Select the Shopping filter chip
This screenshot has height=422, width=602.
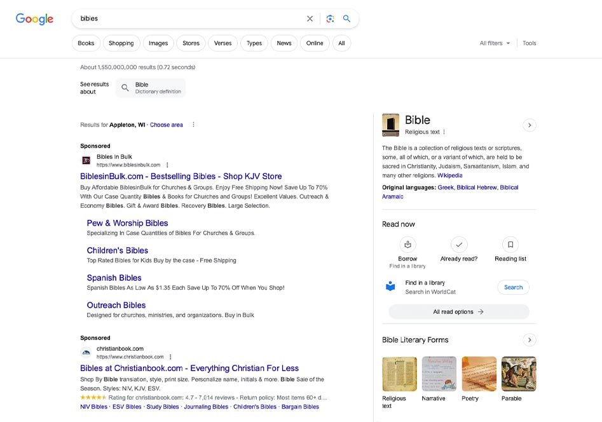point(121,43)
